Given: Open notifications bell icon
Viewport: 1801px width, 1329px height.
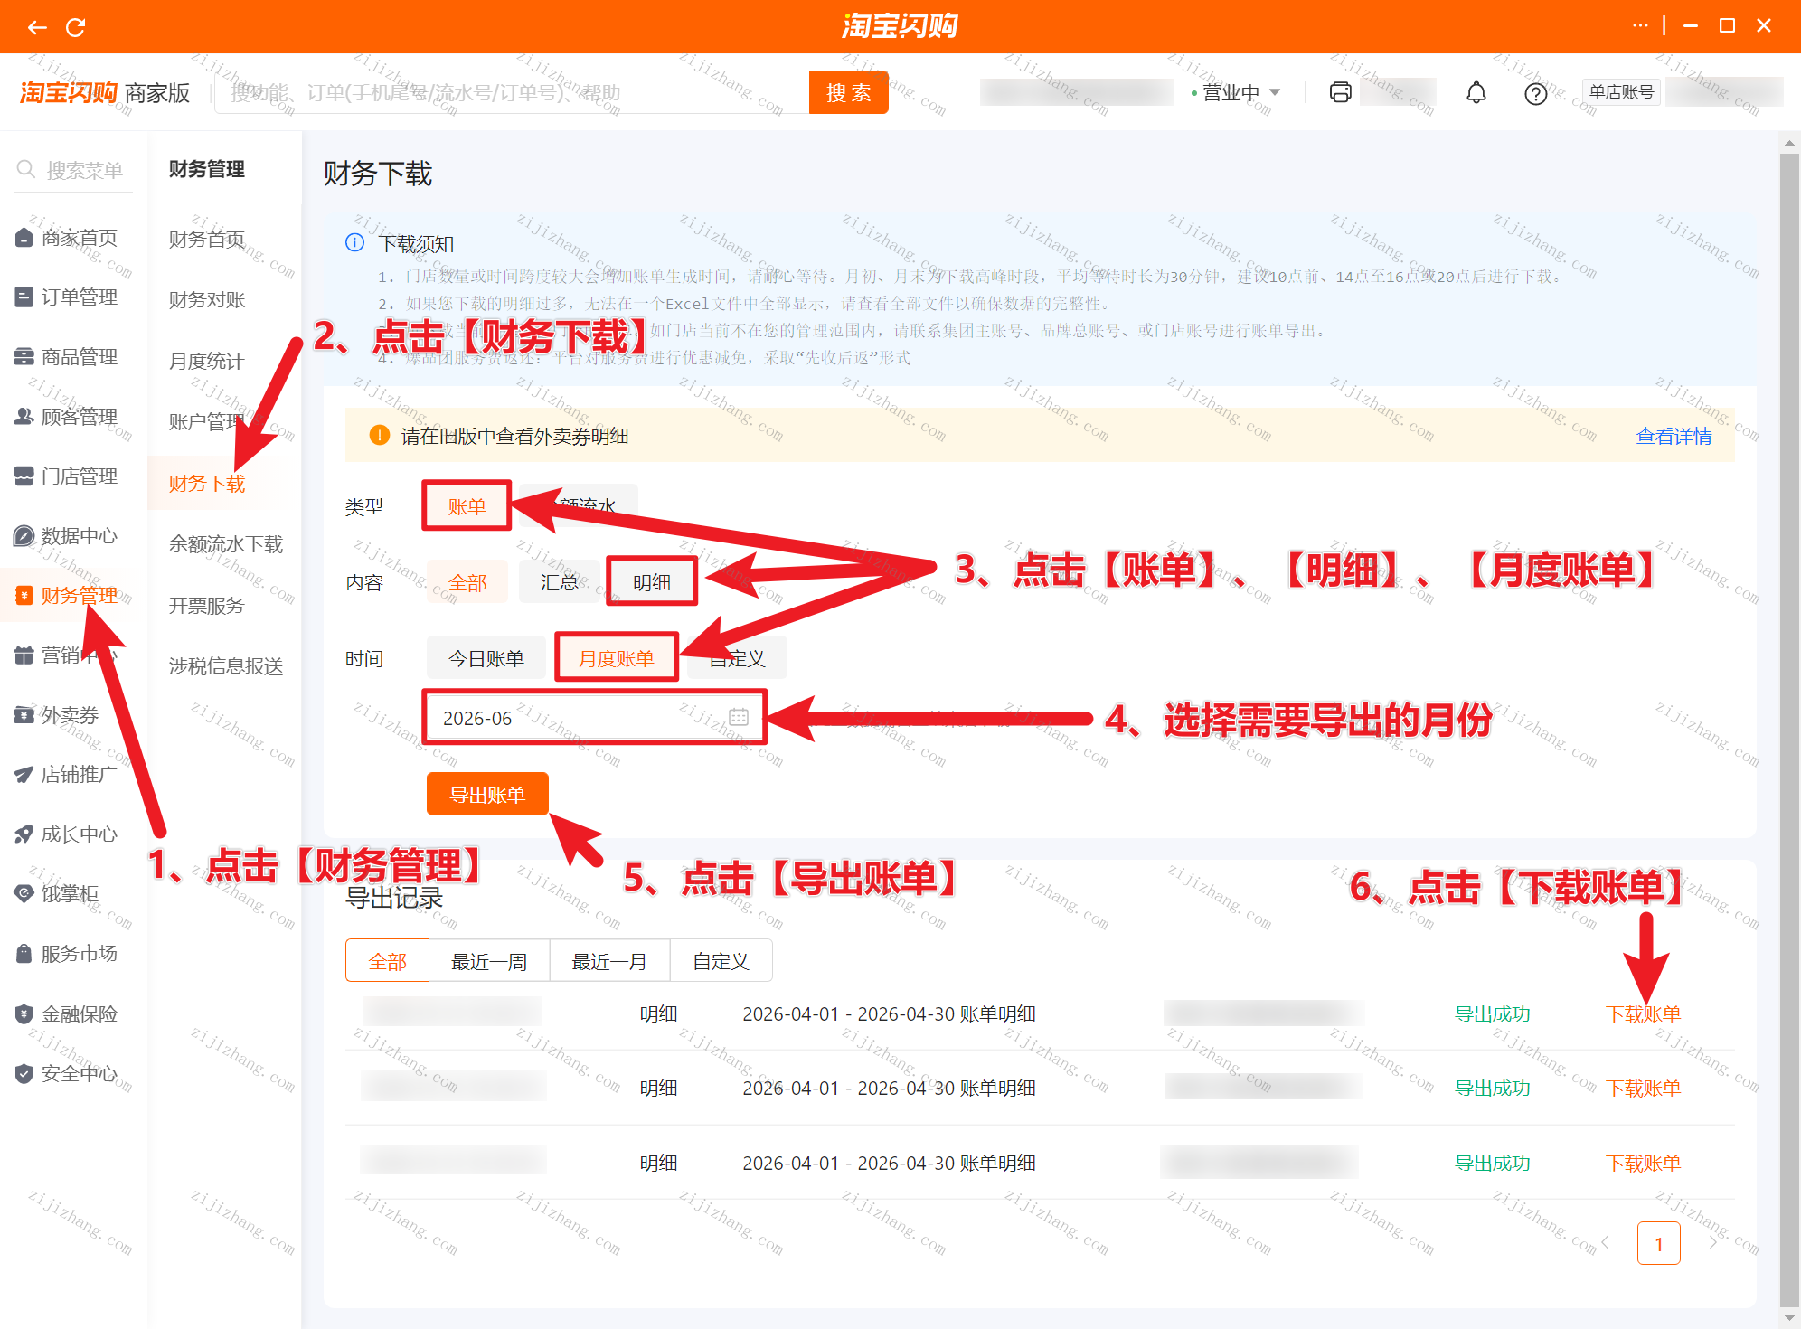Looking at the screenshot, I should click(1476, 92).
